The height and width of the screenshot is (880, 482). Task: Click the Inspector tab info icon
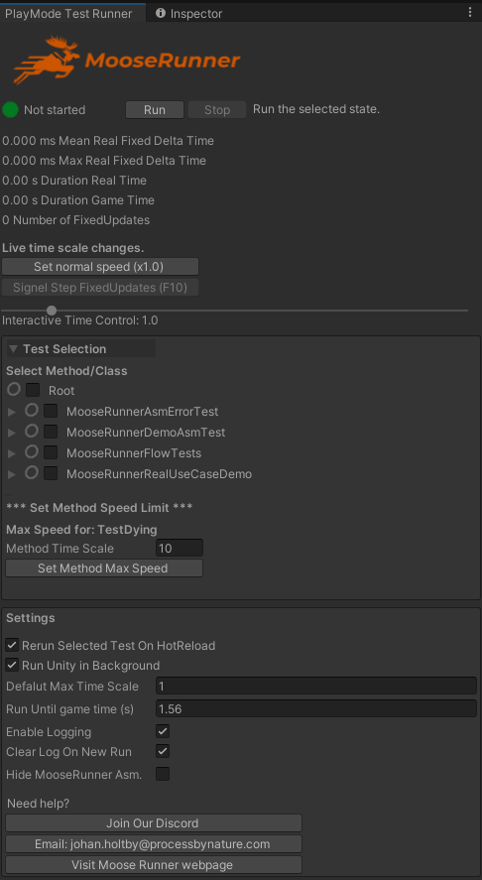(x=161, y=13)
